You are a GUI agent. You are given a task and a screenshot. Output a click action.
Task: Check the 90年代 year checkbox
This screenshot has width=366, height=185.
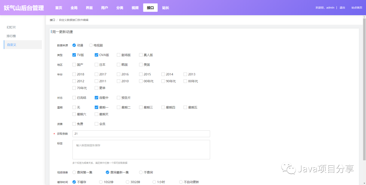click(163, 81)
